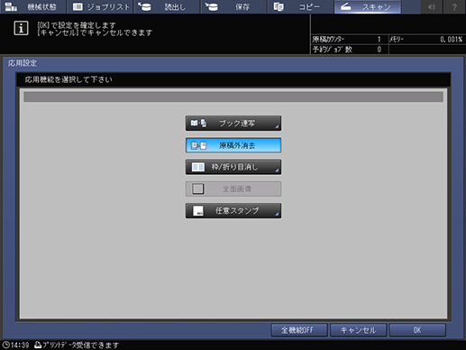Open the 機械状態 machine status tab
Viewport: 466px width, 350px height.
click(32, 6)
